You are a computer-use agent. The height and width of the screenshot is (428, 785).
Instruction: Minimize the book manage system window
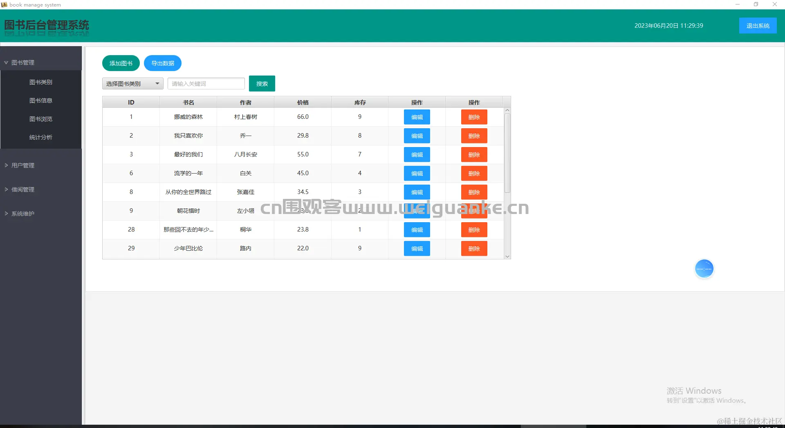point(738,4)
